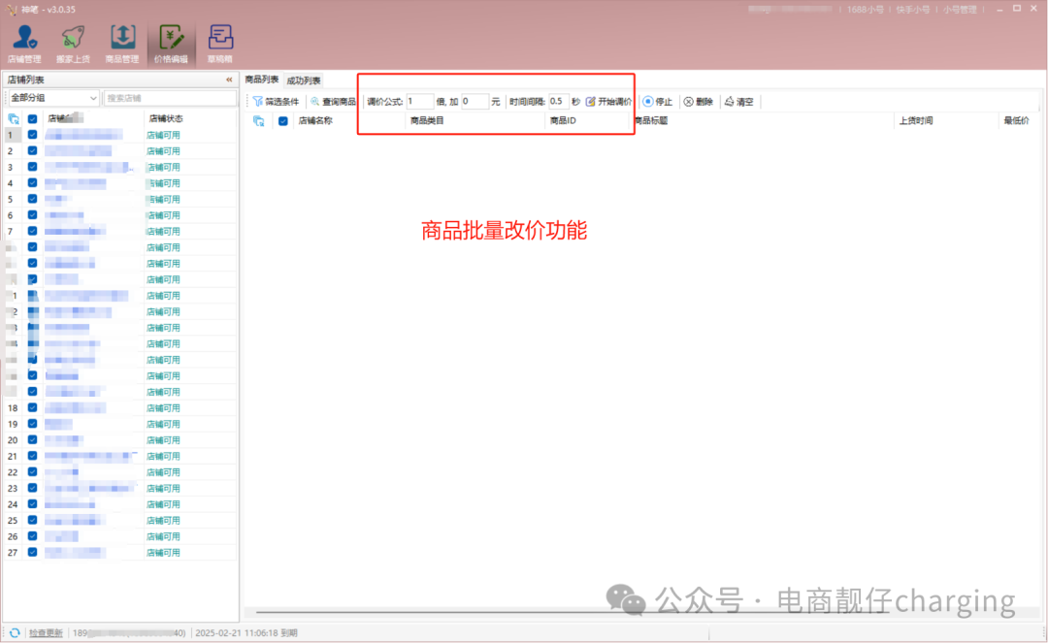Select the 价格编辑 (Price Edit) module

(171, 42)
